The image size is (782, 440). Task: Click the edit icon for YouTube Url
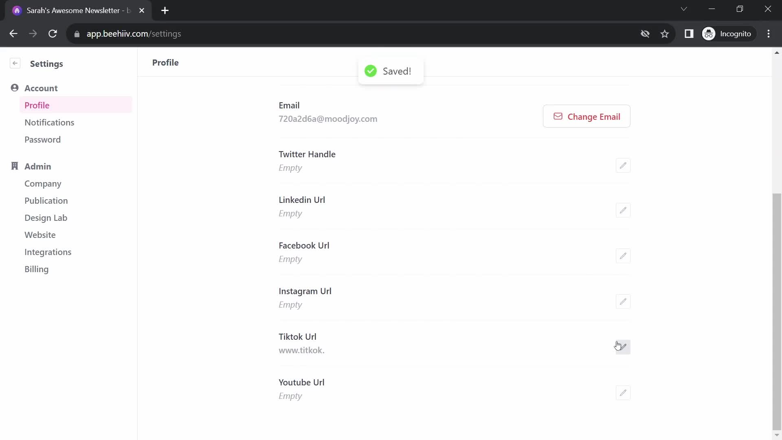(x=622, y=393)
